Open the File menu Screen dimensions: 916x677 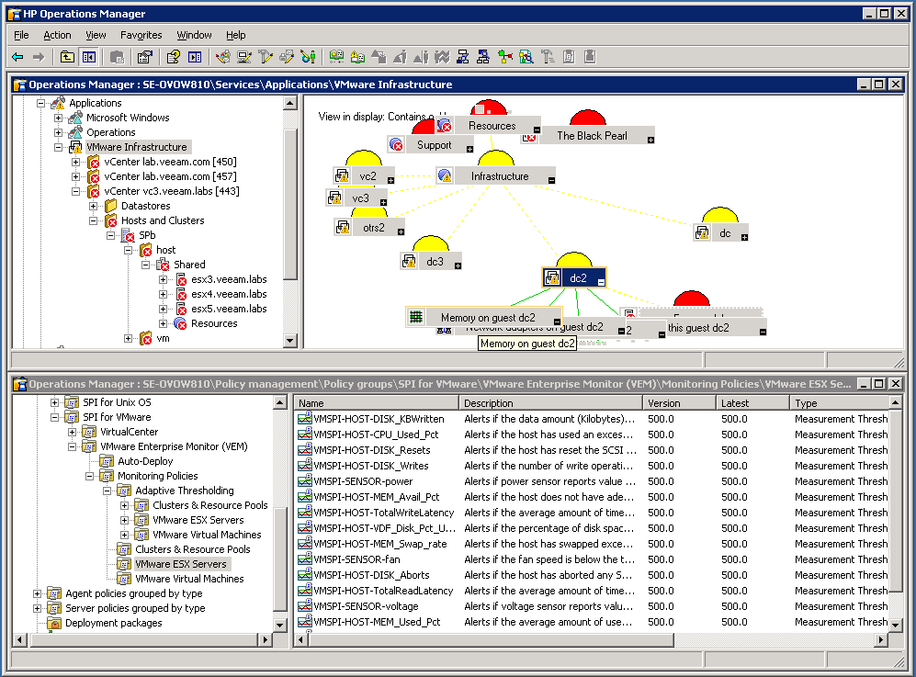pos(21,35)
